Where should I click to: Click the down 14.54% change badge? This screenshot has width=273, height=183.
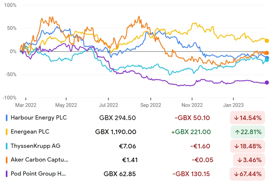(248, 118)
